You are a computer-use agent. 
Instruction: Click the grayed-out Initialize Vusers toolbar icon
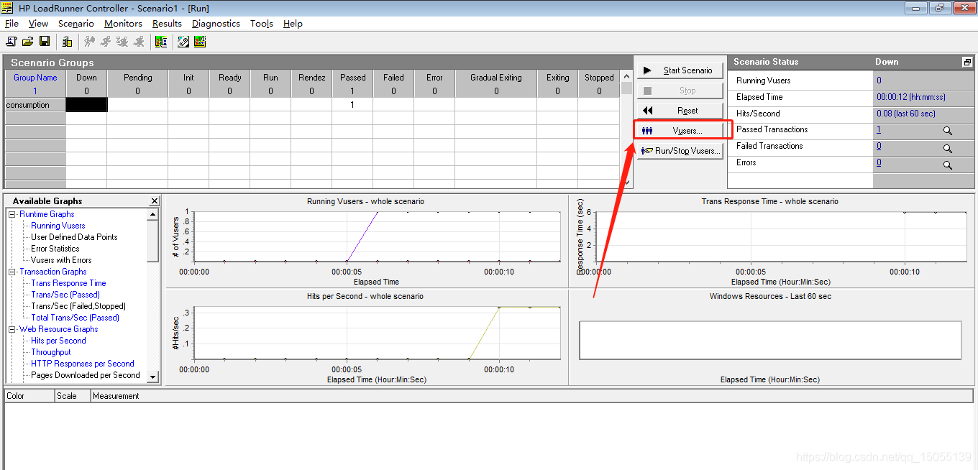pos(90,42)
